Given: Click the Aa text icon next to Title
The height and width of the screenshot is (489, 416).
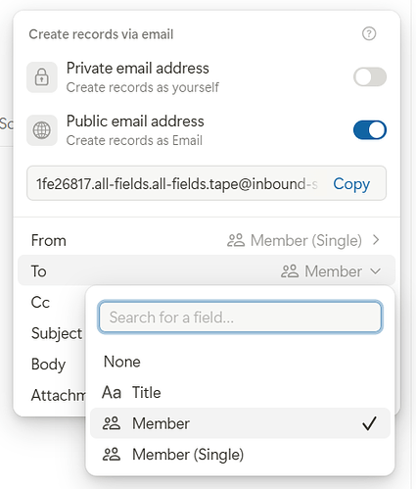Looking at the screenshot, I should [x=112, y=392].
